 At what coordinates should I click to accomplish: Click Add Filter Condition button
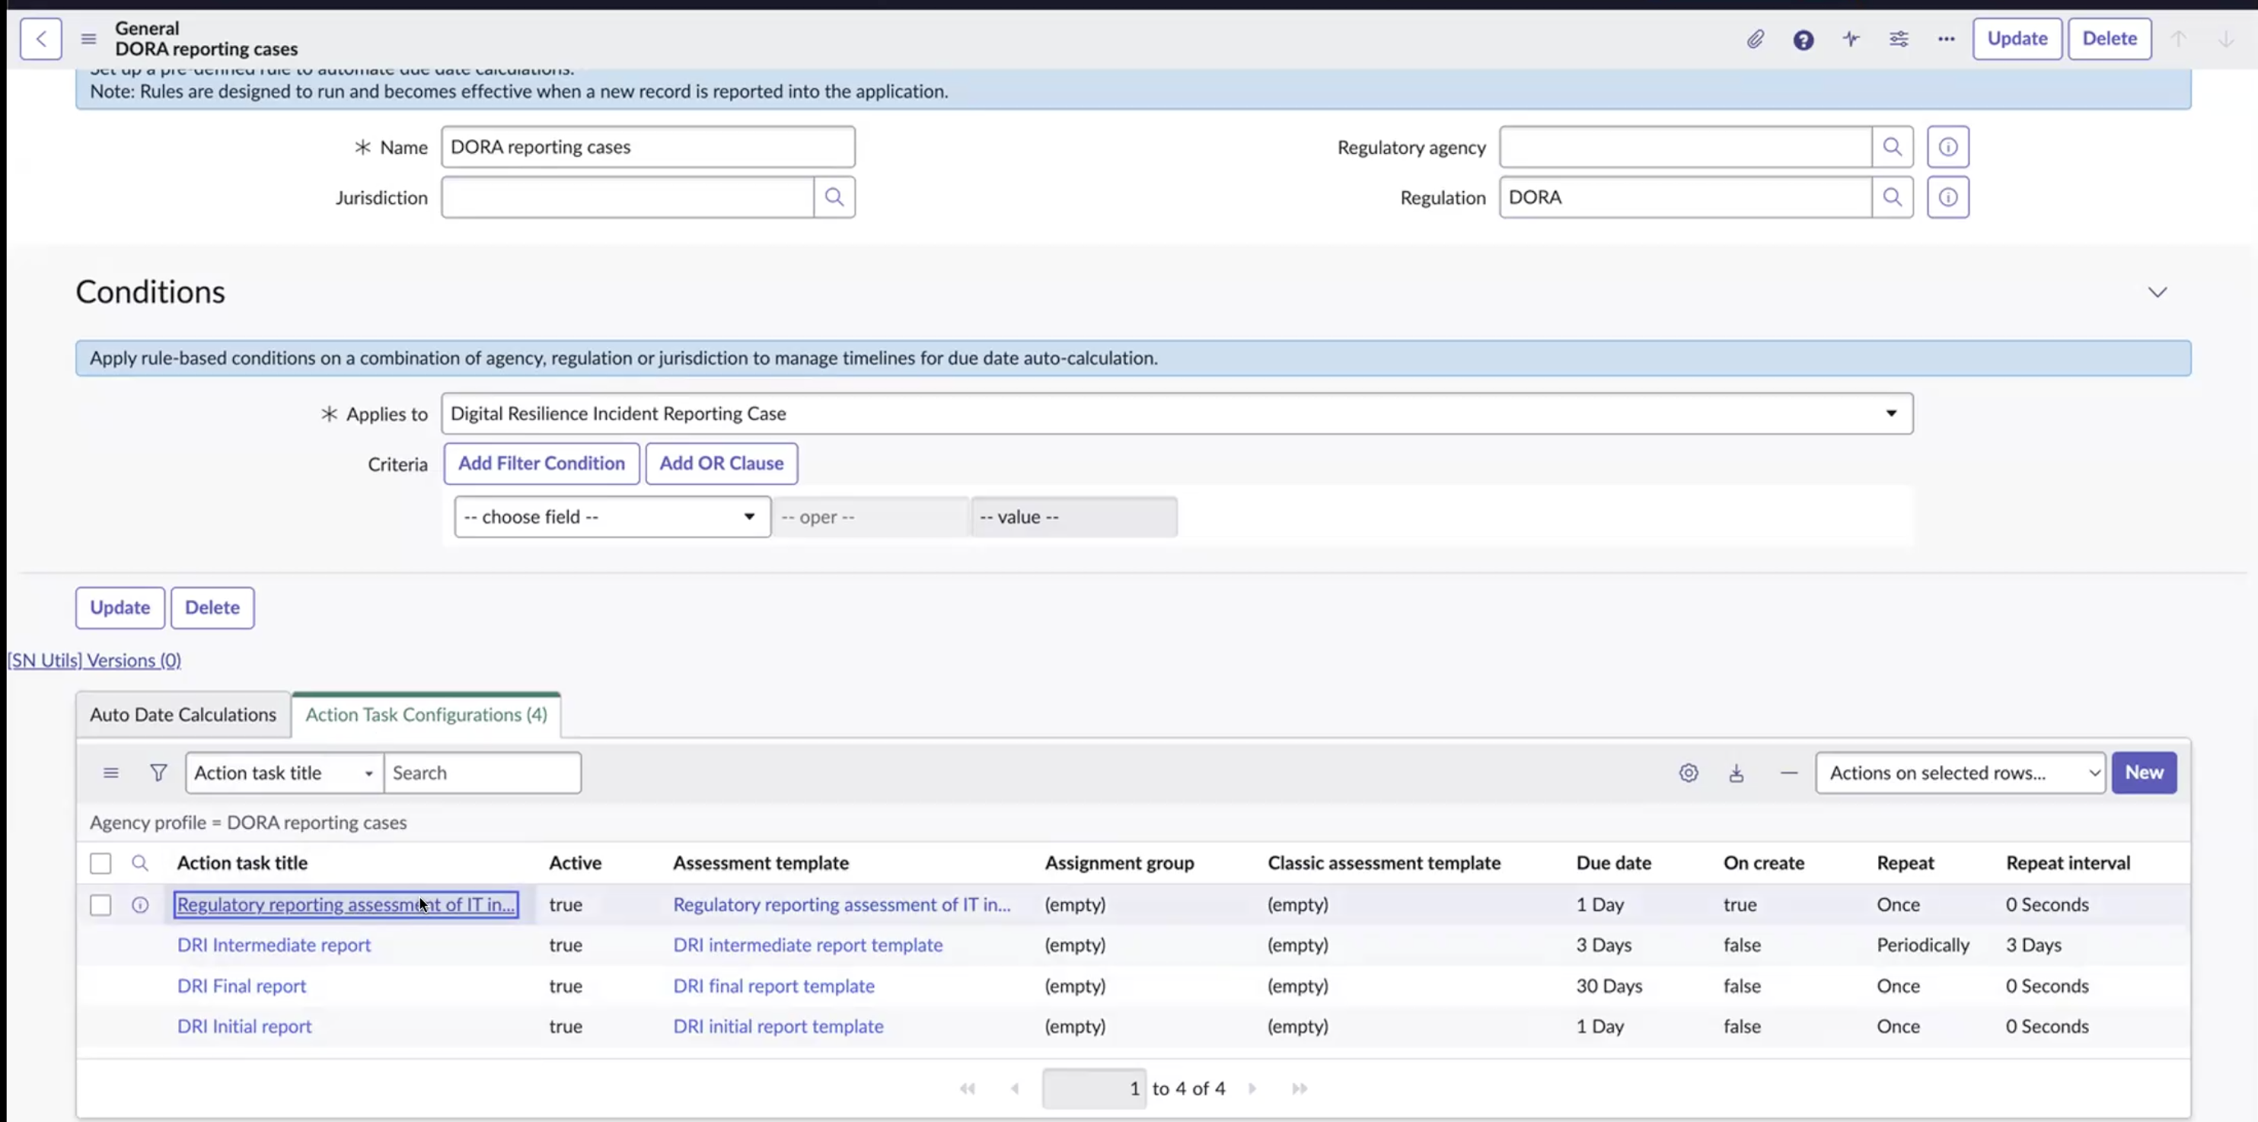[541, 463]
